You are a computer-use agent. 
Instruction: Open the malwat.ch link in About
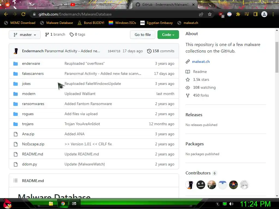[x=201, y=62]
